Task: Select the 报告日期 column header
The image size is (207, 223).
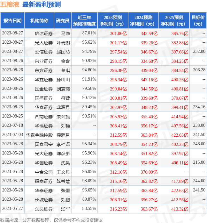Action: click(x=12, y=20)
